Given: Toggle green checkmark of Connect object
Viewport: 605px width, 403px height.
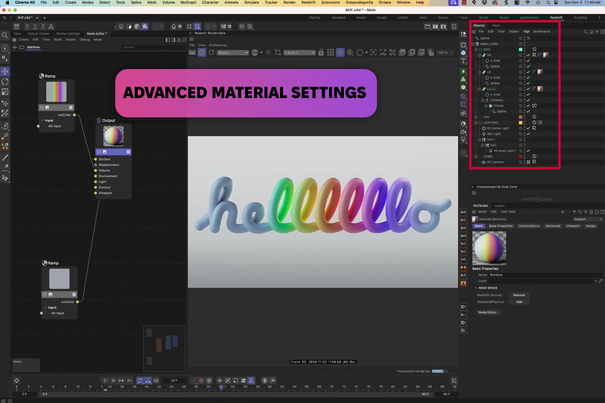Looking at the screenshot, I should tap(528, 100).
